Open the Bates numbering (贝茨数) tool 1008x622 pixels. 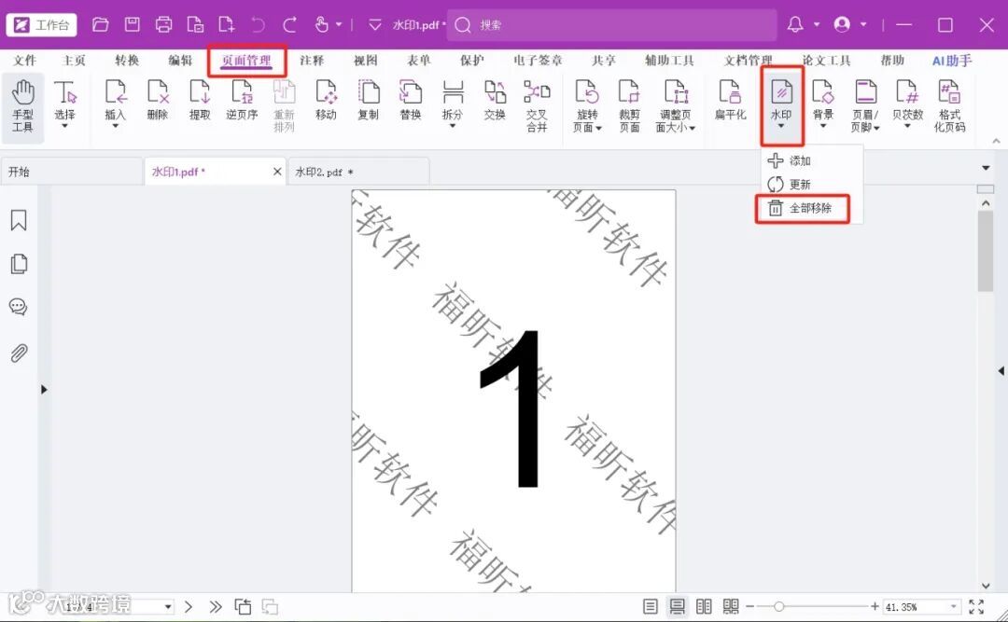908,104
